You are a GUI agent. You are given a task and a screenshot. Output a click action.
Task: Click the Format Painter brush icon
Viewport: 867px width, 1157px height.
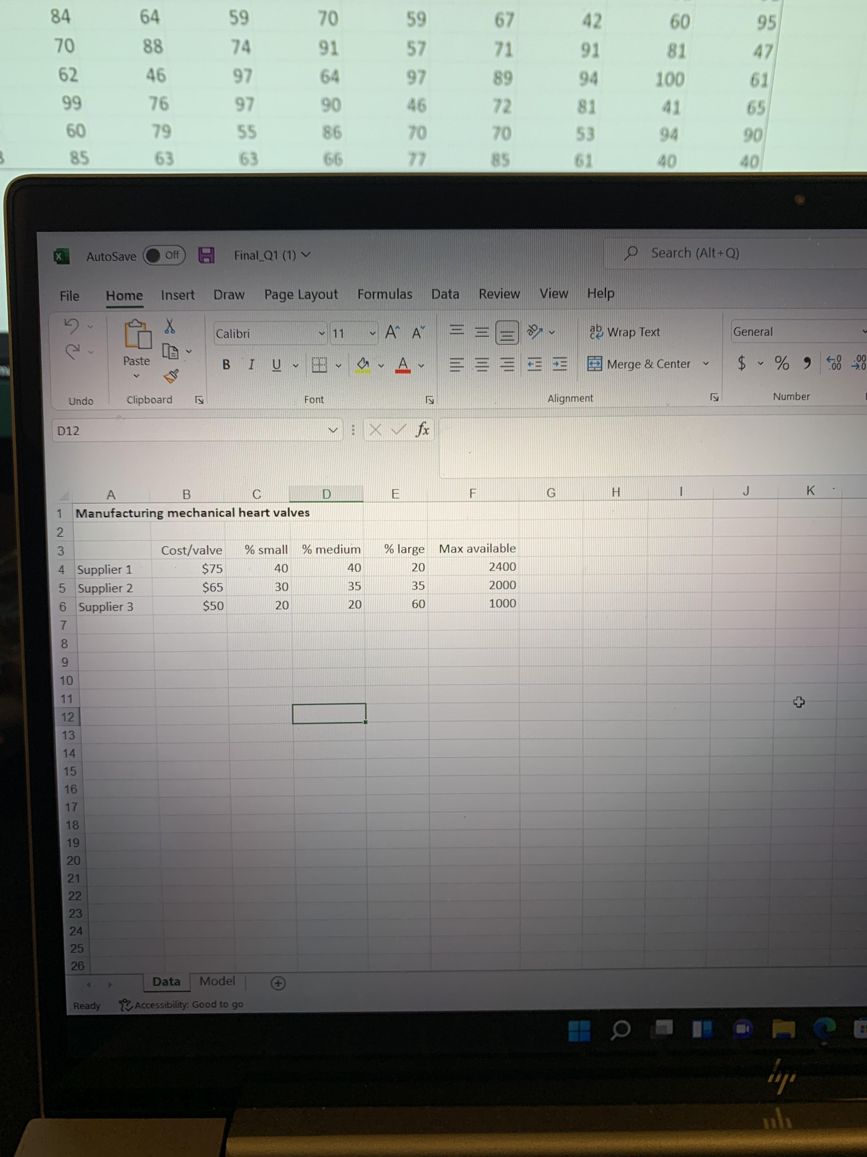(171, 376)
